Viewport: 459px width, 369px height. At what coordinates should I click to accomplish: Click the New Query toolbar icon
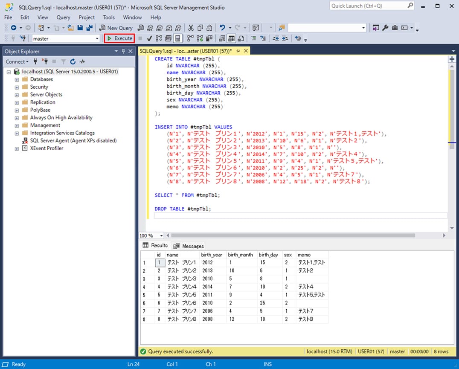click(x=115, y=27)
